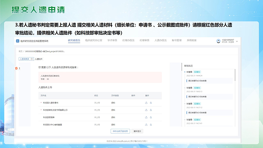
Task: Click the 状态 column header
Action: click(96, 95)
